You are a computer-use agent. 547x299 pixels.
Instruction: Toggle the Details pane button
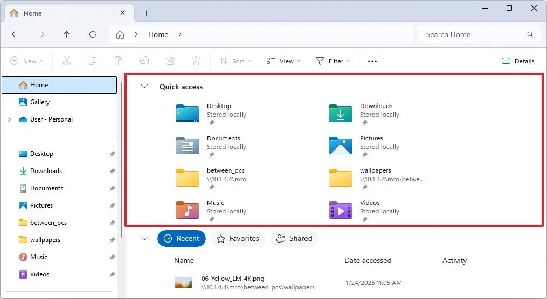pos(518,61)
